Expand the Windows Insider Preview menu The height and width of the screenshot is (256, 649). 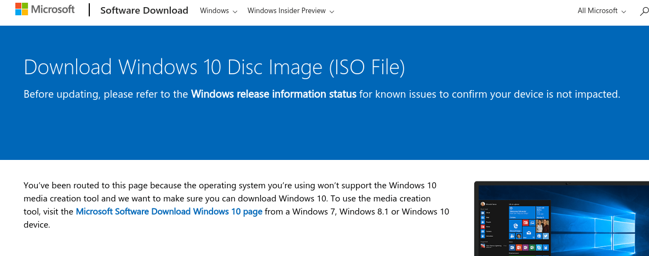(x=291, y=11)
